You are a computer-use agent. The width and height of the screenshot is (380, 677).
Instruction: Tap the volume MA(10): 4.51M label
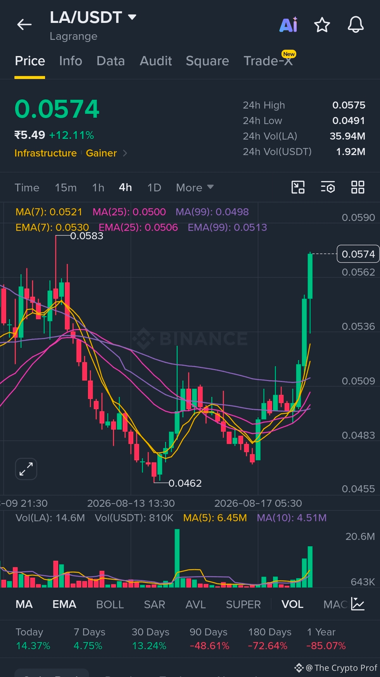click(x=292, y=518)
